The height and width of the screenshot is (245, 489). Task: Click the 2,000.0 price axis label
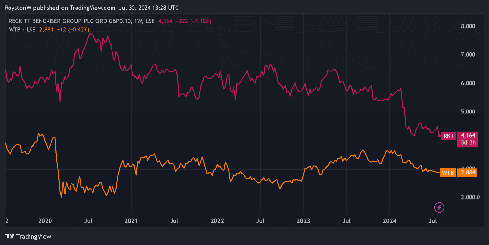coord(467,197)
